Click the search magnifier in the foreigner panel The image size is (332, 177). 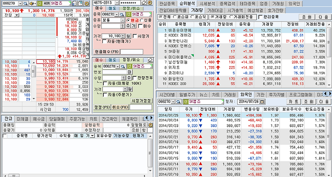[x=178, y=102]
